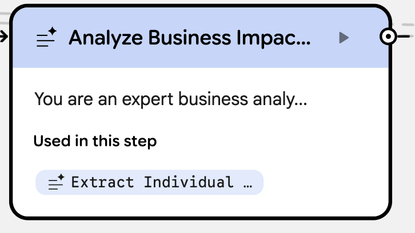Image resolution: width=415 pixels, height=233 pixels.
Task: Click the empty canvas below the node
Action: tap(200, 227)
